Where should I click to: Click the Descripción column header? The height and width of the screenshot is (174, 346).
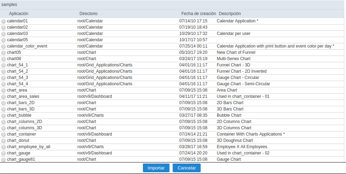(230, 14)
